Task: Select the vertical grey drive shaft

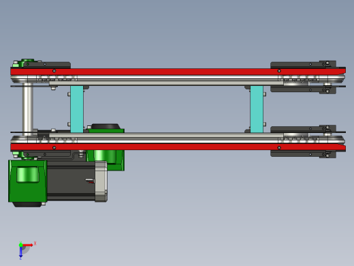Action: [28, 109]
